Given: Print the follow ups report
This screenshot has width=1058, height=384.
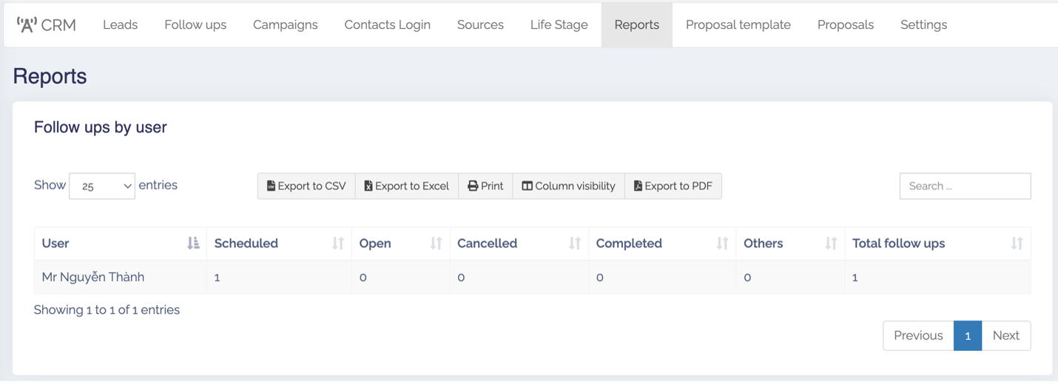Looking at the screenshot, I should (x=485, y=186).
